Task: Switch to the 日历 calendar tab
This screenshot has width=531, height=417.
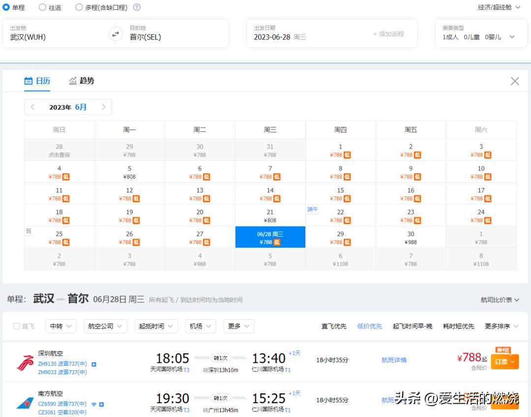Action: point(37,81)
